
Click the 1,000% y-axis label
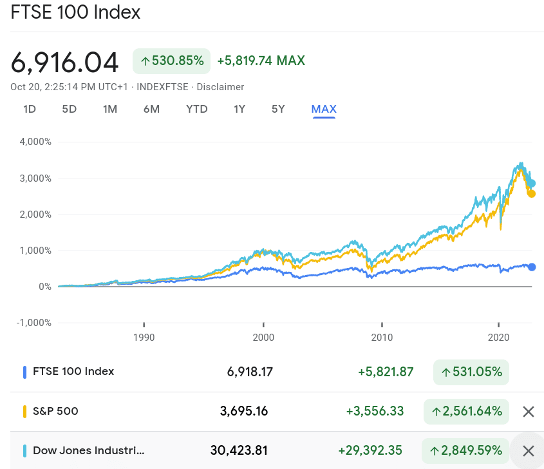click(x=35, y=251)
